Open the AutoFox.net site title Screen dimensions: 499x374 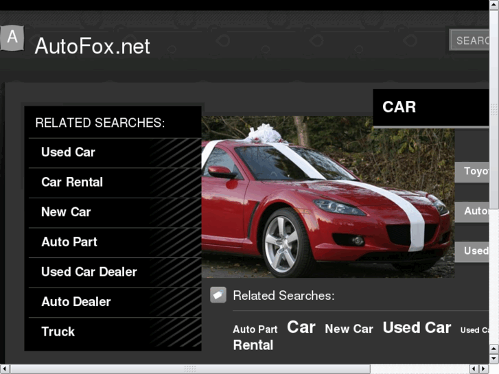point(92,46)
